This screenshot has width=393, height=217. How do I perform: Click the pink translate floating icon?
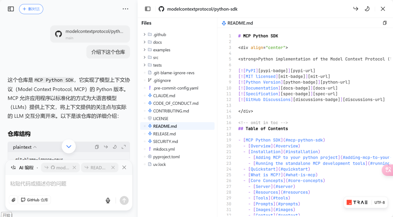(388, 170)
